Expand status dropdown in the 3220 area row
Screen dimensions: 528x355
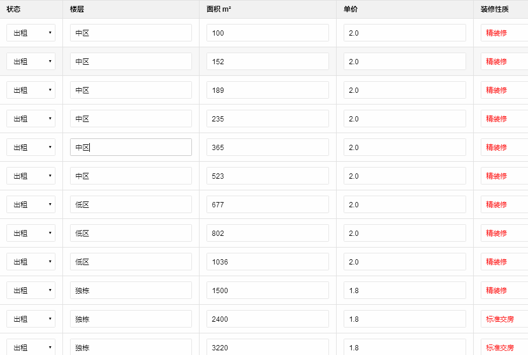pos(31,347)
